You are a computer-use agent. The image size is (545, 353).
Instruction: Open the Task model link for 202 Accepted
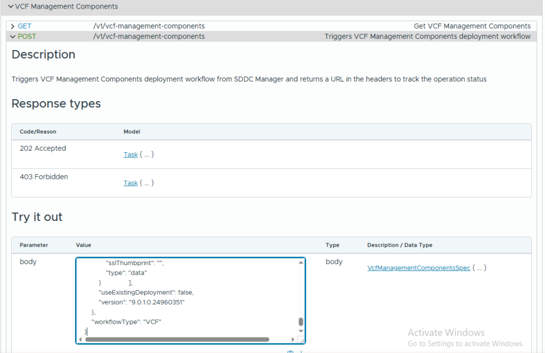click(x=130, y=154)
